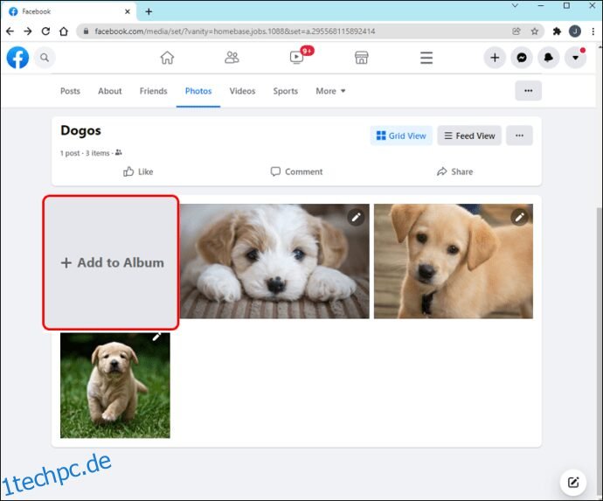Switch to Feed View
603x501 pixels.
pyautogui.click(x=469, y=136)
